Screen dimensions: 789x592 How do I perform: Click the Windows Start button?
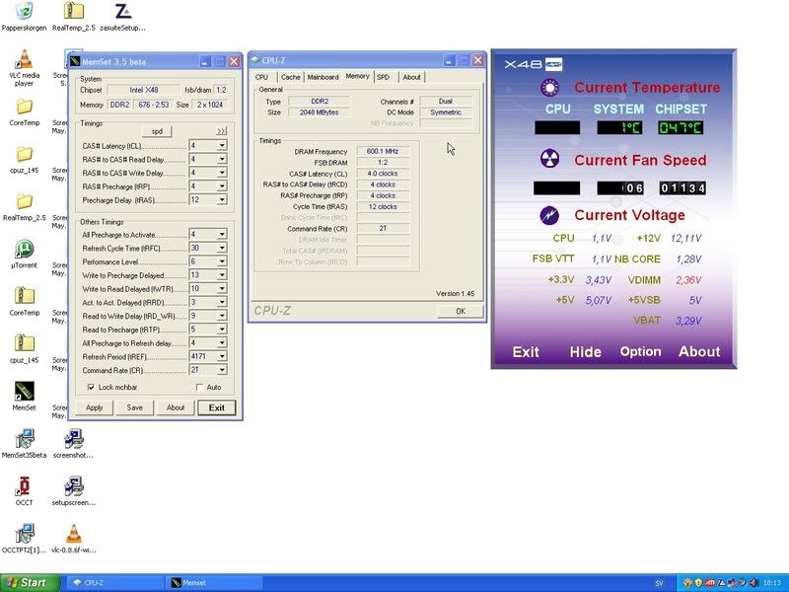pyautogui.click(x=26, y=582)
